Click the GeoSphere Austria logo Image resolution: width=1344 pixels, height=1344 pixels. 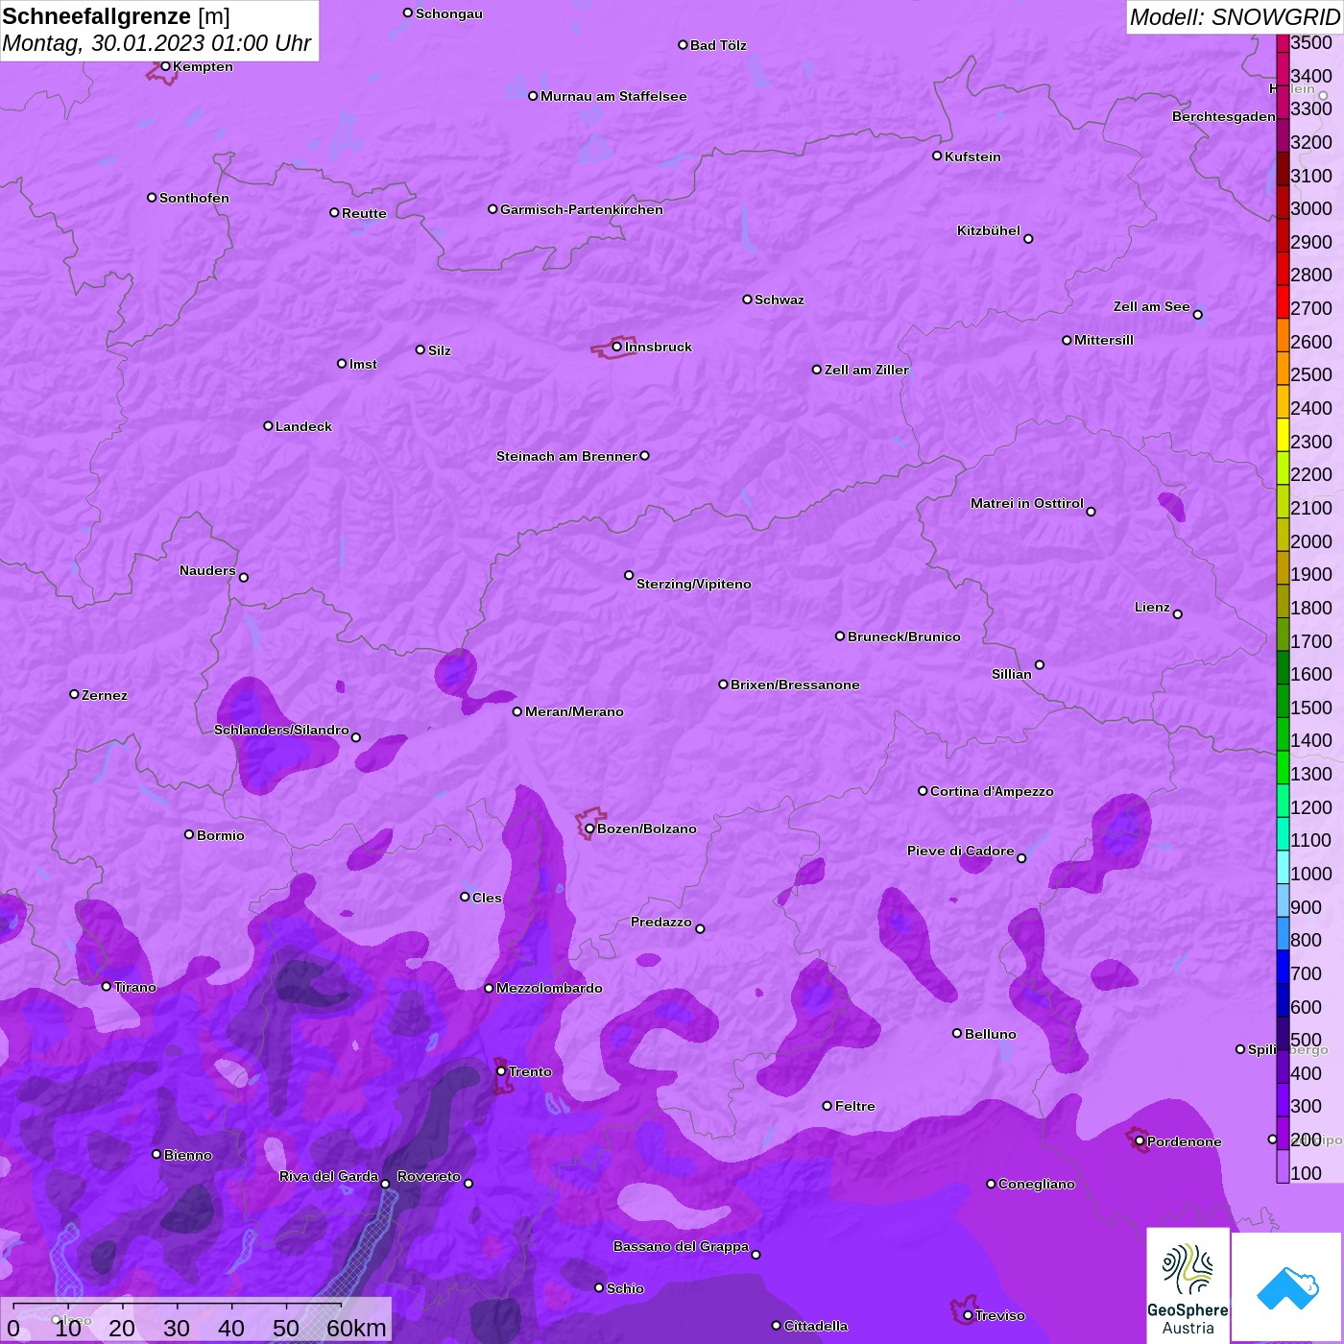pos(1188,1285)
